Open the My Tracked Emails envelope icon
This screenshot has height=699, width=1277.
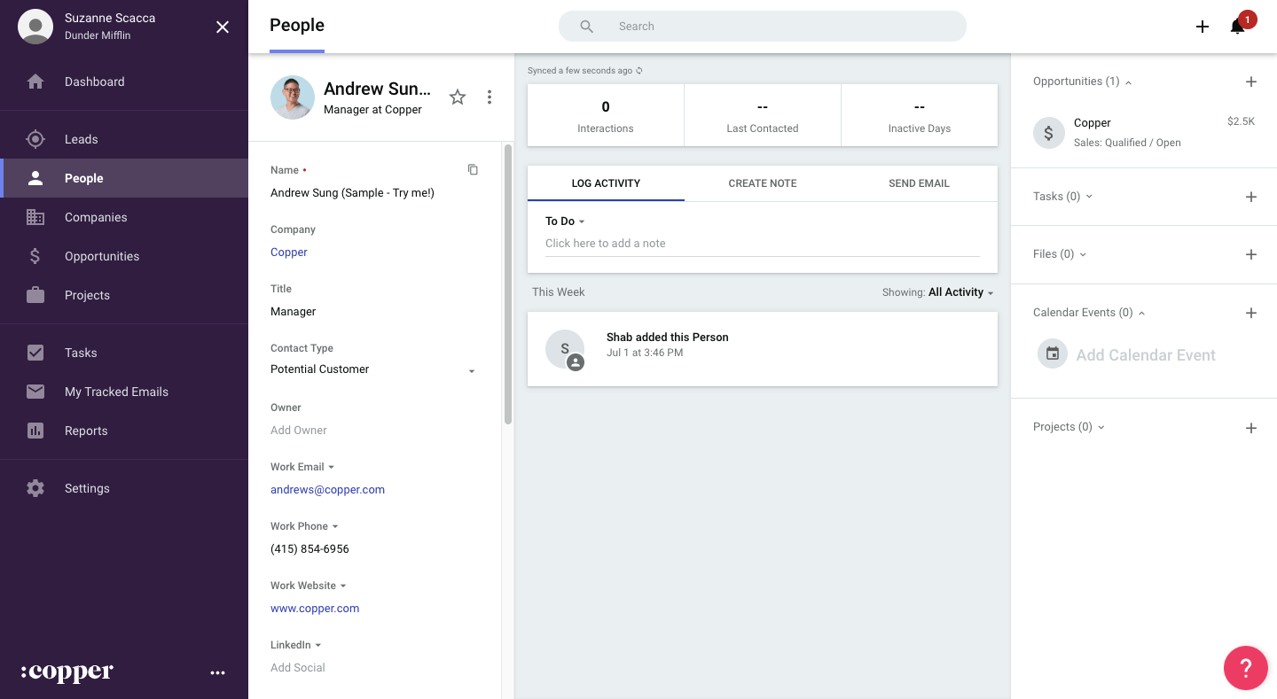click(x=35, y=392)
